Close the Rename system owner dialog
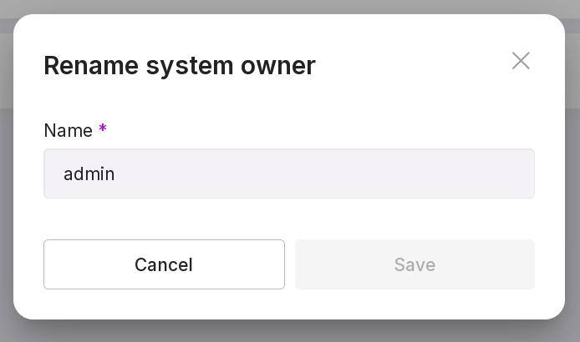Image resolution: width=580 pixels, height=342 pixels. 521,61
